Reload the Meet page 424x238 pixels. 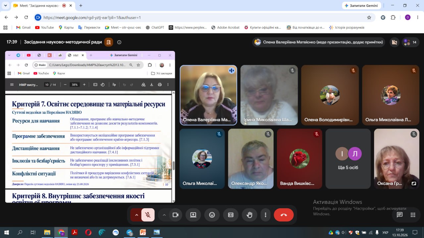click(x=26, y=18)
